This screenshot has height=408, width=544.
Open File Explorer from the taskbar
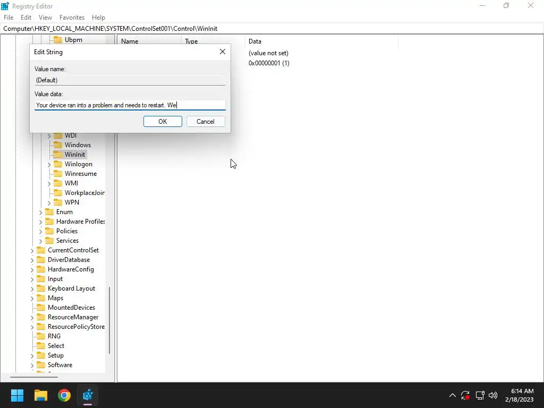pyautogui.click(x=40, y=395)
